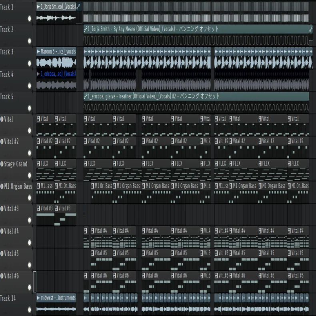The width and height of the screenshot is (316, 316).
Task: Mute the Vital #2 track
Action: pyautogui.click(x=30, y=153)
